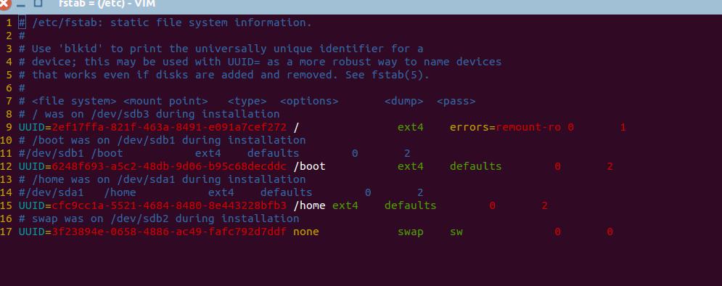This screenshot has height=286, width=722.
Task: Place cursor on line number 9
Action: (x=9, y=127)
